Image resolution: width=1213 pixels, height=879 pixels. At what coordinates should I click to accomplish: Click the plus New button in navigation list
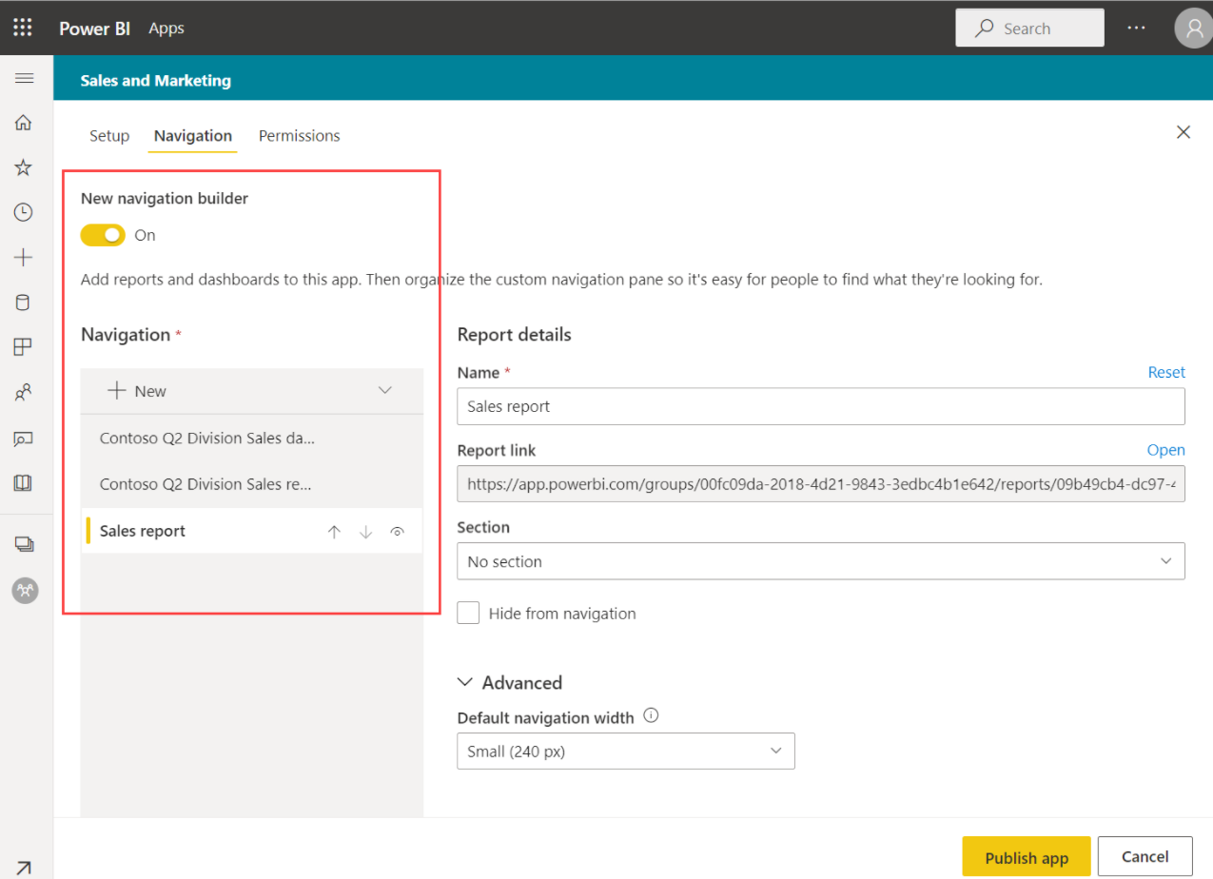[138, 391]
